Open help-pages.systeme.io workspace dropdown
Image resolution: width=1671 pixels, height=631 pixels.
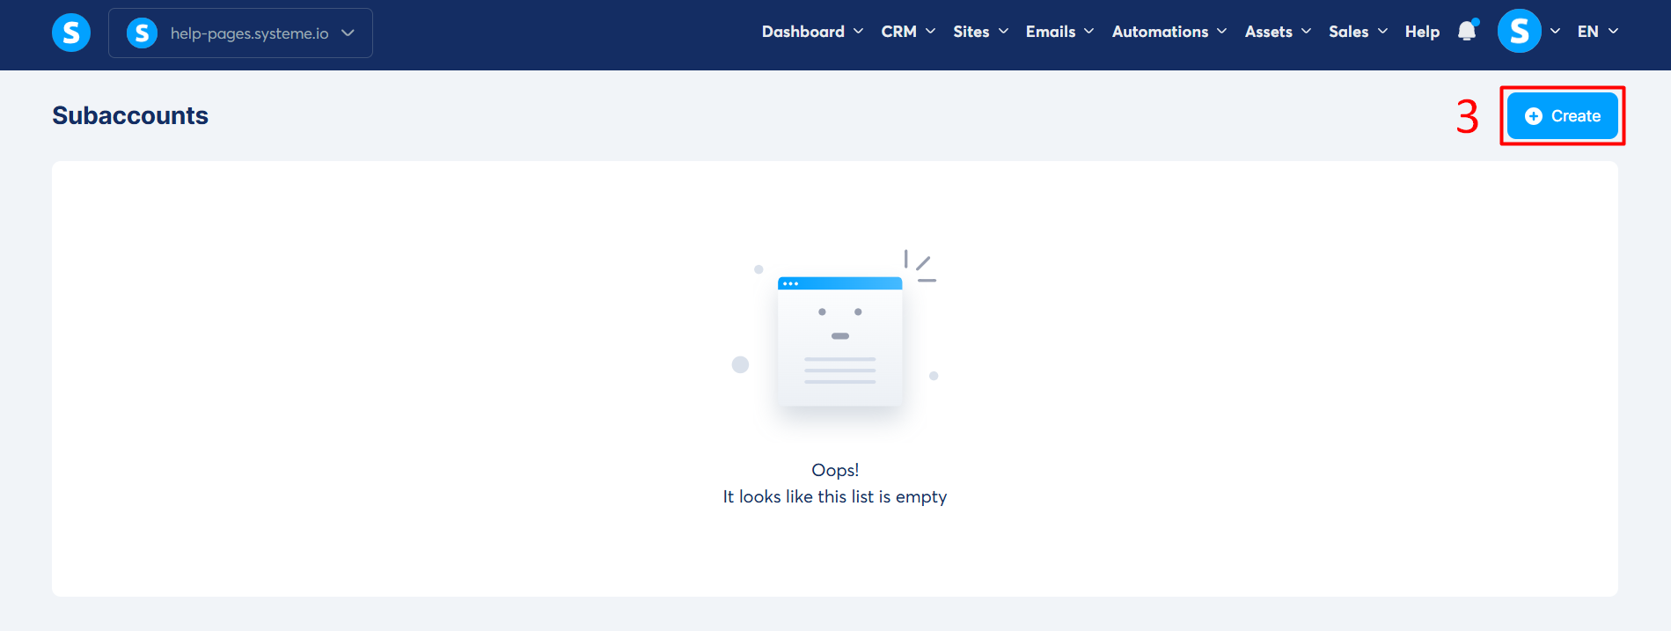tap(240, 33)
